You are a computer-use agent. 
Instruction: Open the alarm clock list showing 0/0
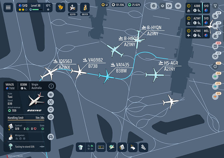click(x=215, y=46)
